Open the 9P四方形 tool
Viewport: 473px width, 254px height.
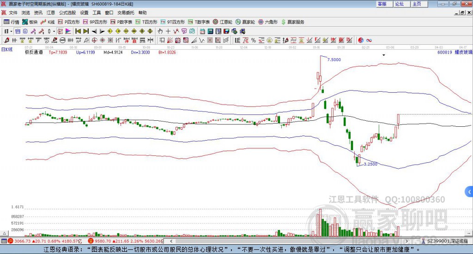click(95, 22)
